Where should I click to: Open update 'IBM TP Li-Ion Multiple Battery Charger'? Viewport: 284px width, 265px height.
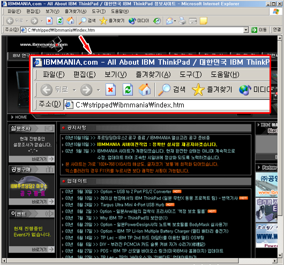coord(165,231)
